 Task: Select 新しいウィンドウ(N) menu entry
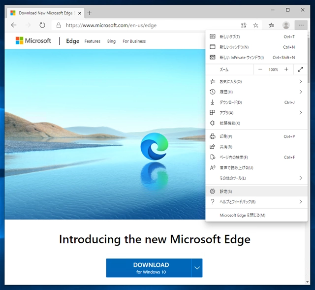point(256,47)
